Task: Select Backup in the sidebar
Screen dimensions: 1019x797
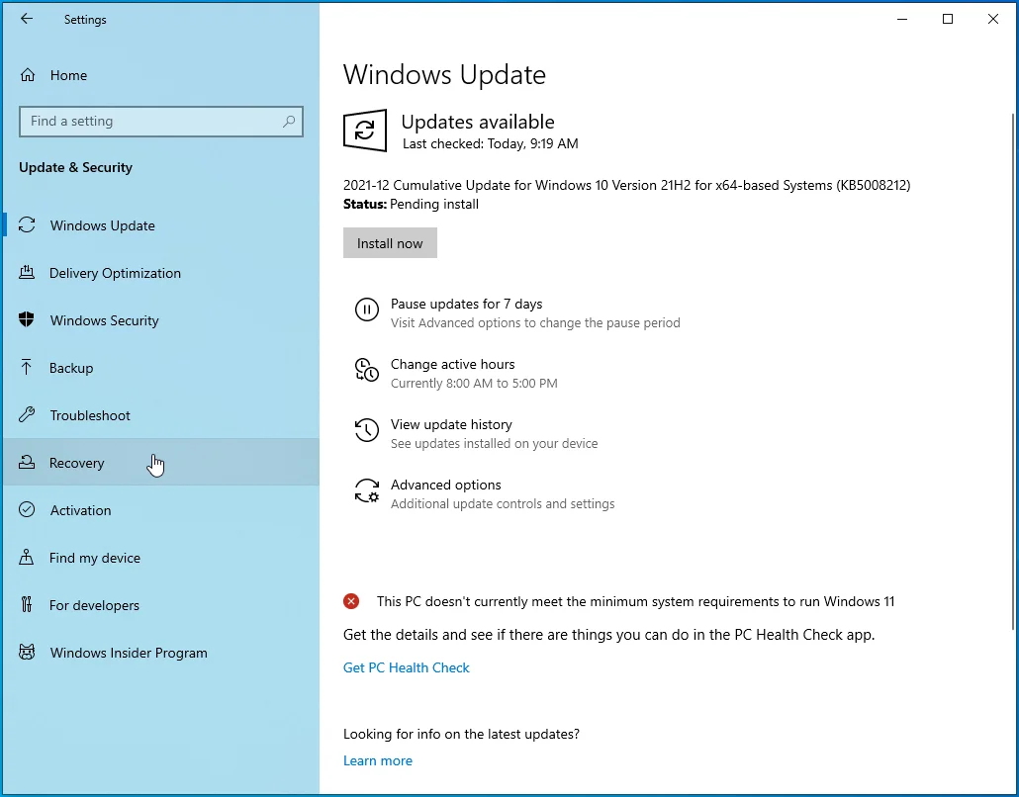Action: (x=161, y=368)
